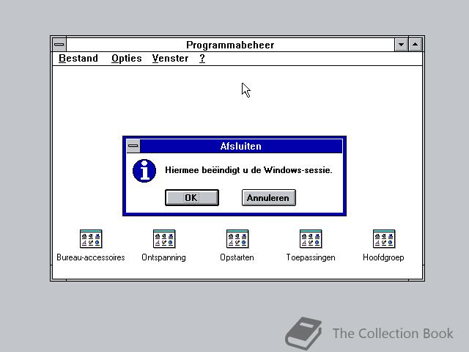This screenshot has width=469, height=352.
Task: Select the Opstarten label text
Action: click(x=237, y=257)
